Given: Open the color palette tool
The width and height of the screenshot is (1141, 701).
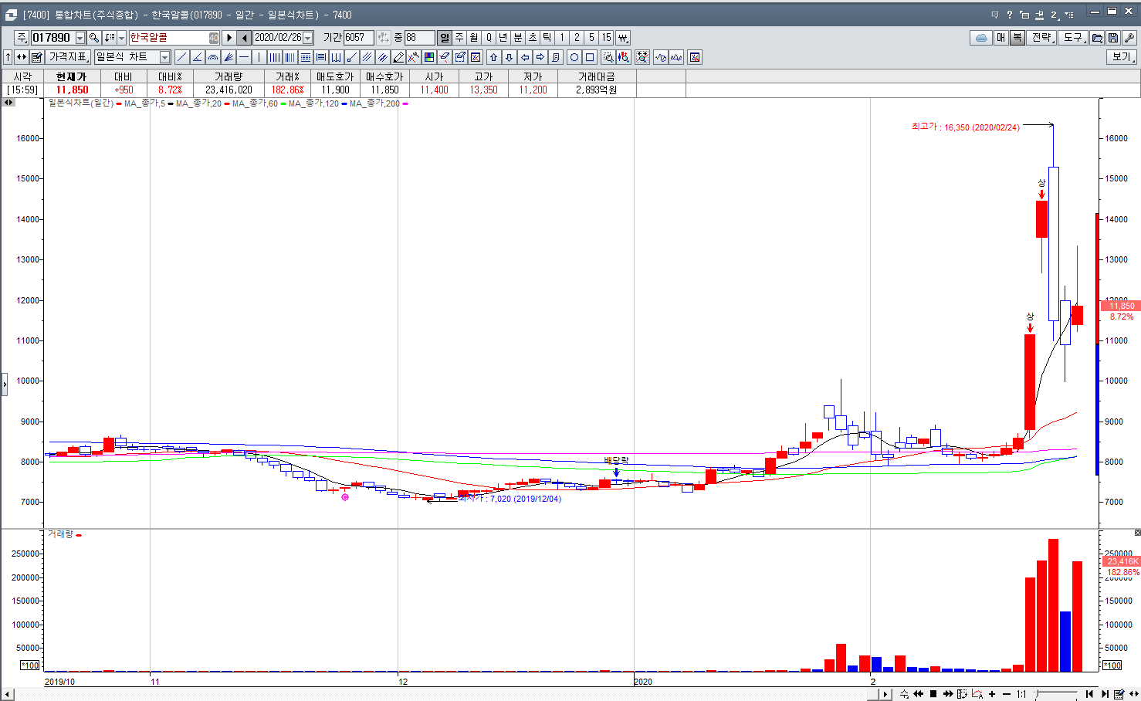Looking at the screenshot, I should [428, 57].
